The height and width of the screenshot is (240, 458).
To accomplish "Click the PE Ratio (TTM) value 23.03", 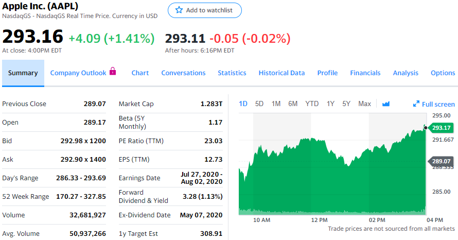I will tap(213, 141).
